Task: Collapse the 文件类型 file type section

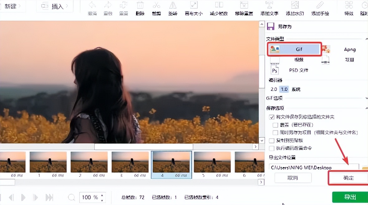Action: coord(366,39)
